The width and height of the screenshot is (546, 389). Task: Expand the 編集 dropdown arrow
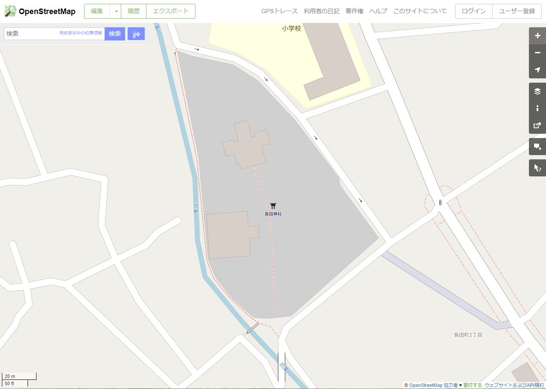115,12
